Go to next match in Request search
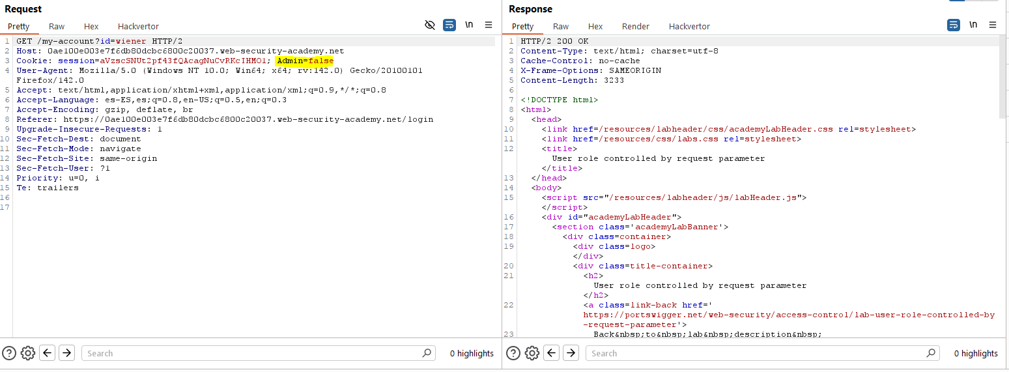 [66, 353]
